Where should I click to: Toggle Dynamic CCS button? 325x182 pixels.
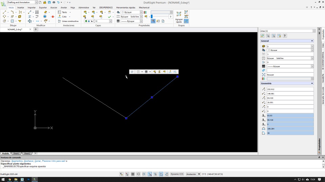177,174
